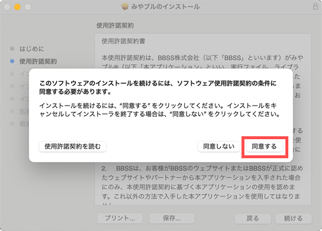322x231 pixels.
Task: Click the プリント... print button
Action: (x=120, y=218)
